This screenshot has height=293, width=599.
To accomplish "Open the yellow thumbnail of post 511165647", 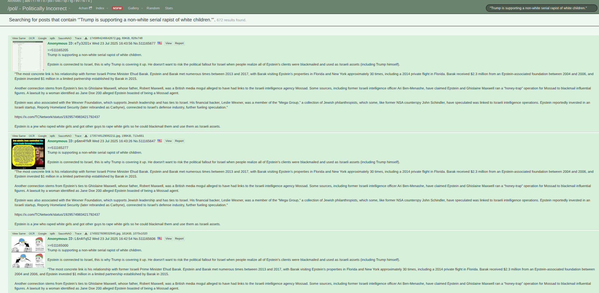I will 28,154.
